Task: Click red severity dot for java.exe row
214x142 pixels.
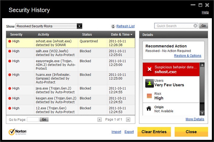Action: (10, 88)
